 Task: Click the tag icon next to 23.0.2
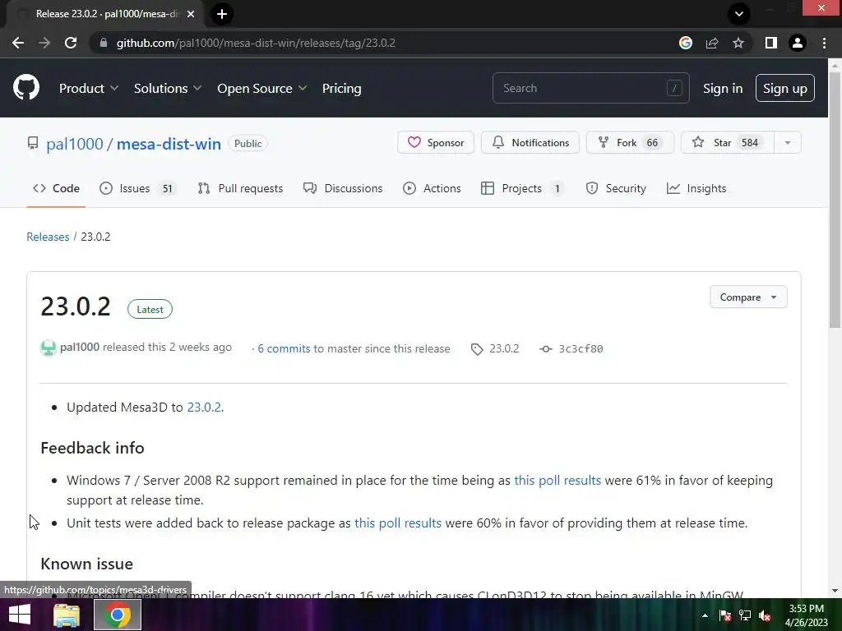tap(477, 349)
